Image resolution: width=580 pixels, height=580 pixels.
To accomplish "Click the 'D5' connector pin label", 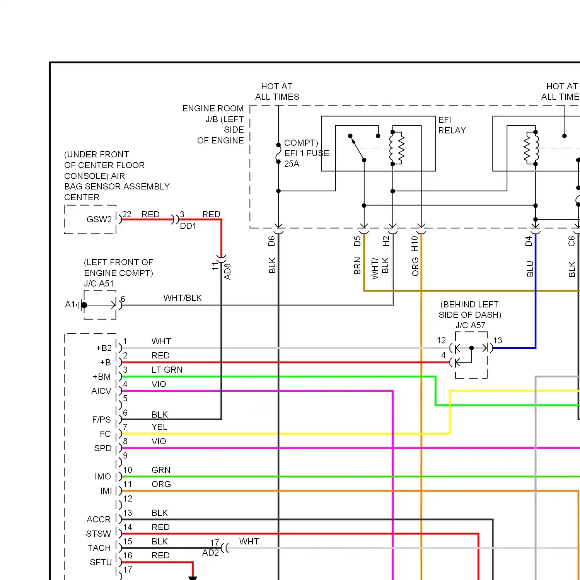I will coord(357,241).
